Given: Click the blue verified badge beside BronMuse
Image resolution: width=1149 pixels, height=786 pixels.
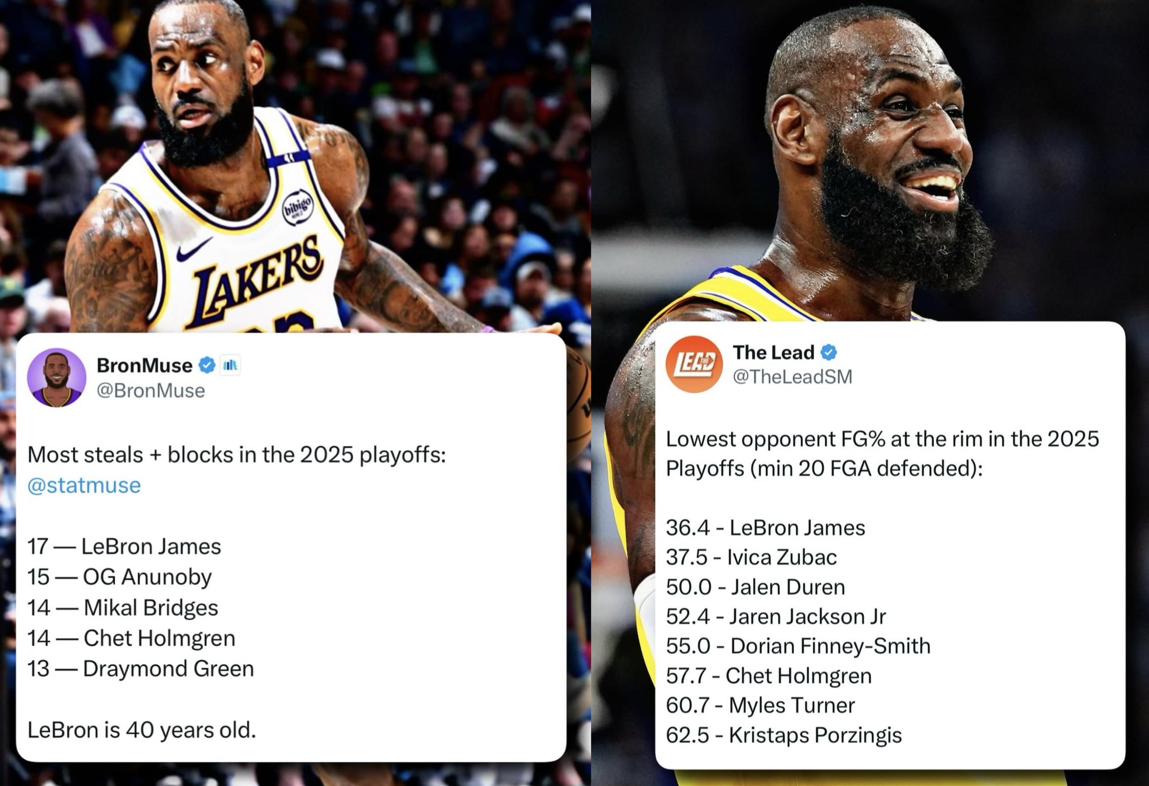Looking at the screenshot, I should pyautogui.click(x=207, y=365).
